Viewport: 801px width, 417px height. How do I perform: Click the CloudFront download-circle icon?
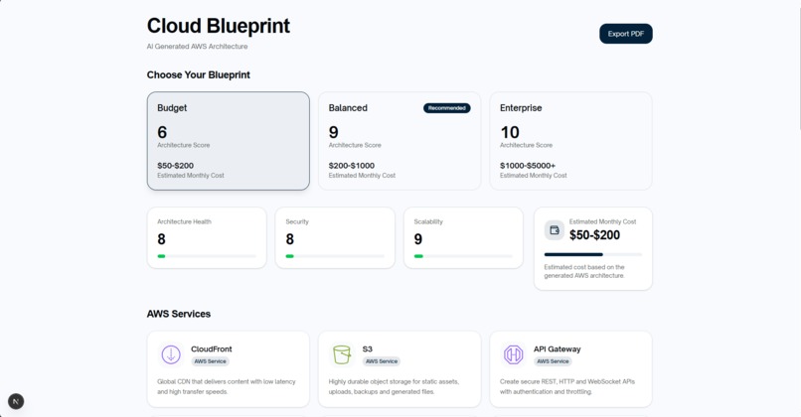(171, 354)
